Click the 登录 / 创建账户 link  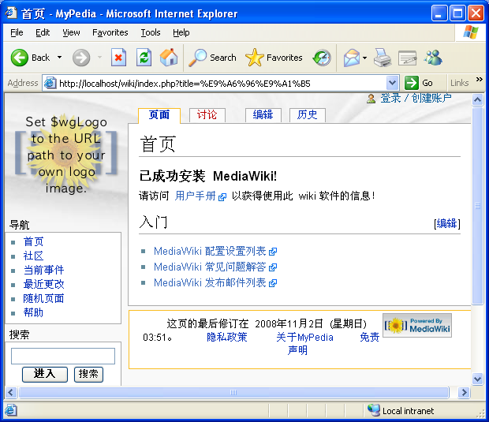click(x=416, y=99)
